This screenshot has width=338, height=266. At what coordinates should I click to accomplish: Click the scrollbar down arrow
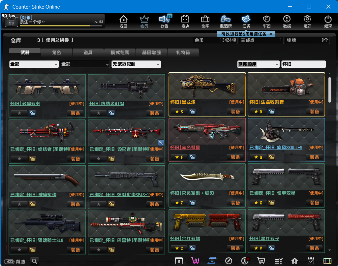point(329,250)
